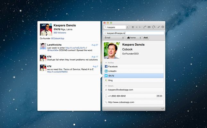Image resolution: width=207 pixels, height=128 pixels.
Task: Open the @CobookApp link in bio
Action: tap(57, 38)
